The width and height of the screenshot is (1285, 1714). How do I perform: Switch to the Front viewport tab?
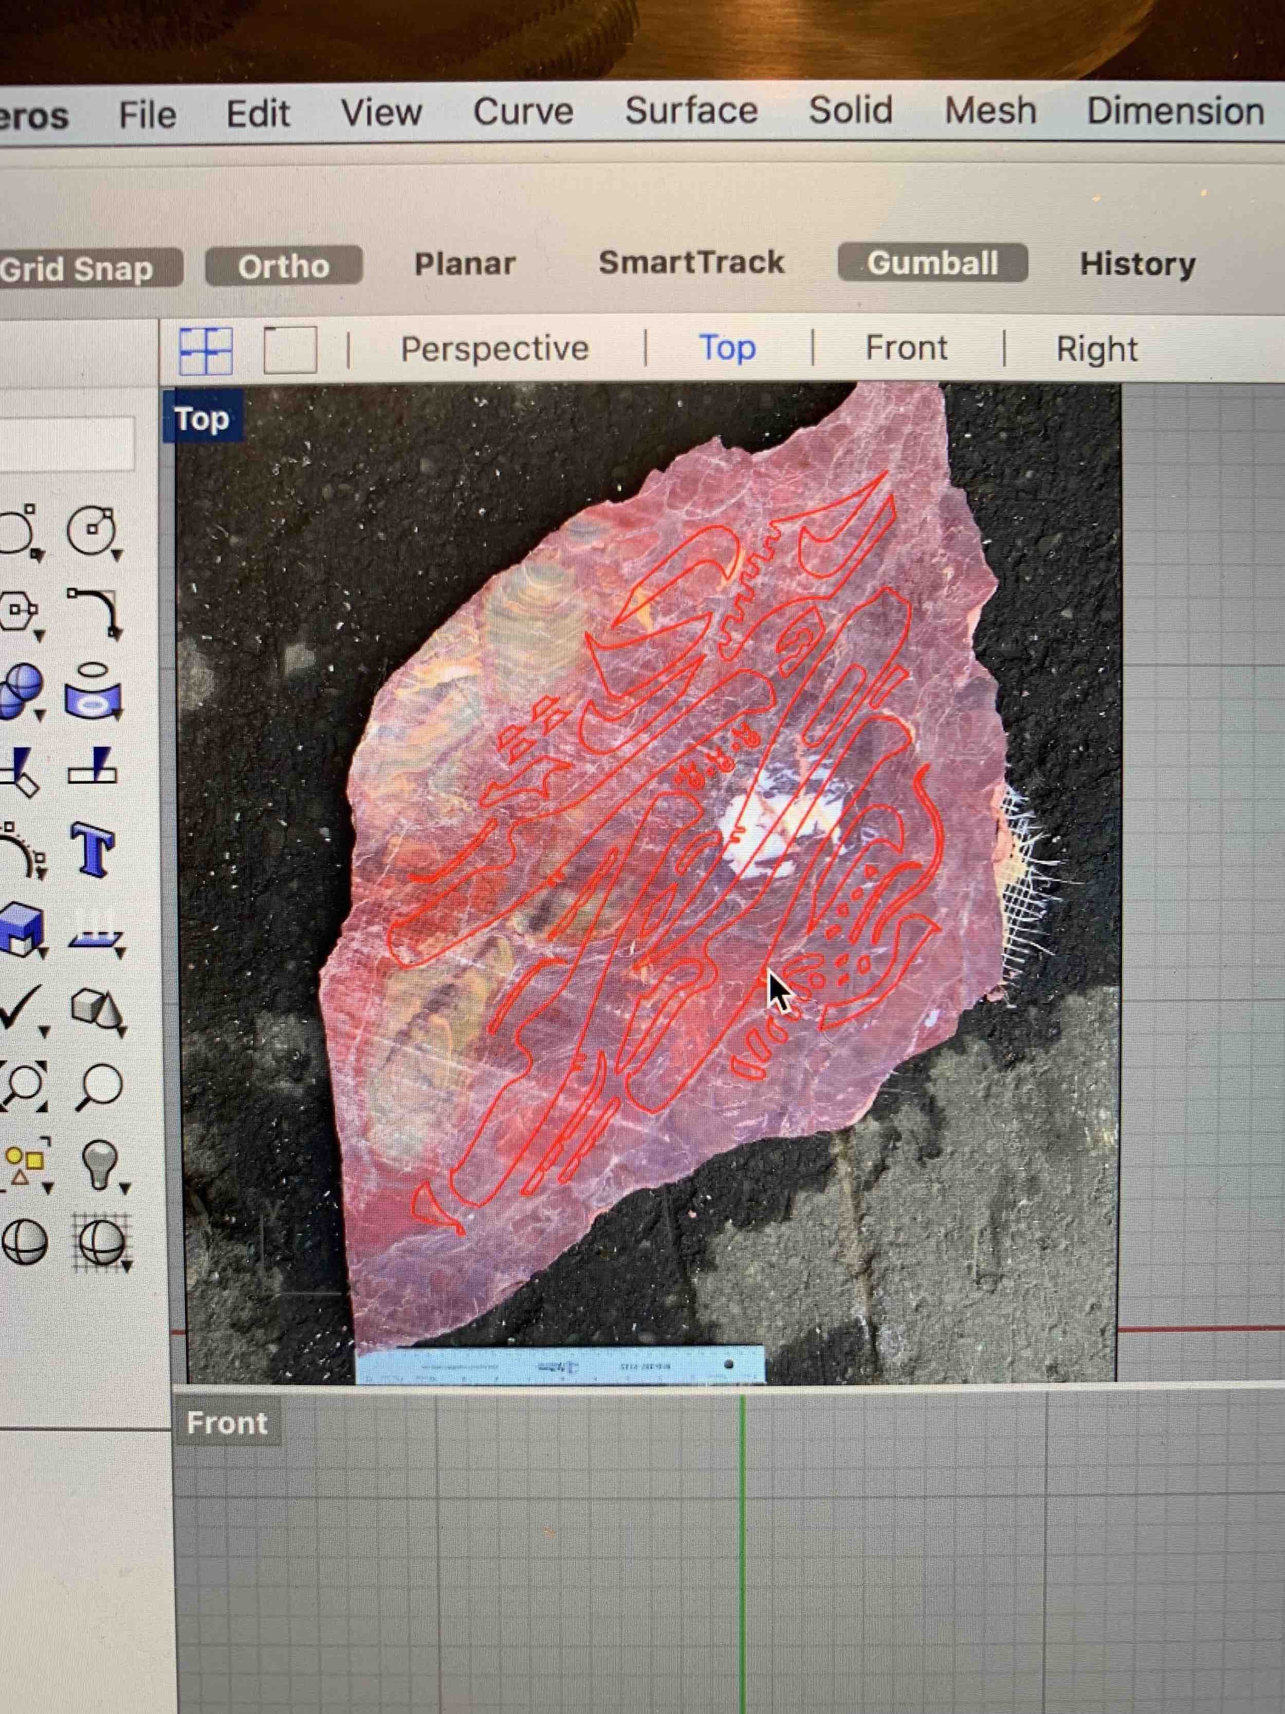point(906,347)
